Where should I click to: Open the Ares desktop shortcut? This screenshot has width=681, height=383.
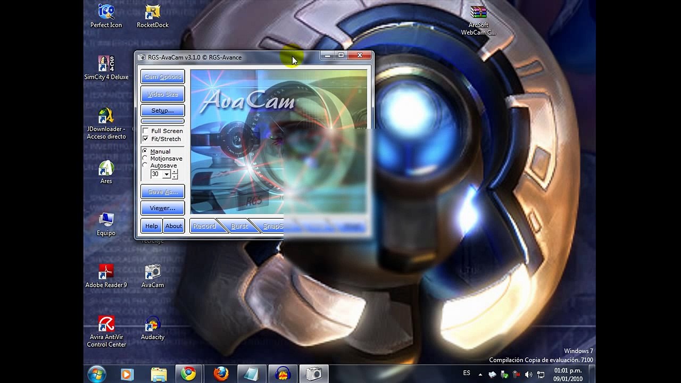(106, 172)
